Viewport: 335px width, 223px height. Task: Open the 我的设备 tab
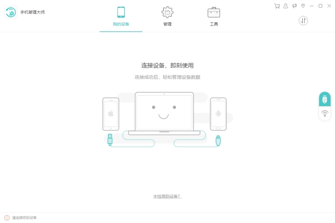click(x=121, y=17)
